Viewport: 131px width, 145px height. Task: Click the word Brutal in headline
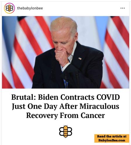click(23, 97)
